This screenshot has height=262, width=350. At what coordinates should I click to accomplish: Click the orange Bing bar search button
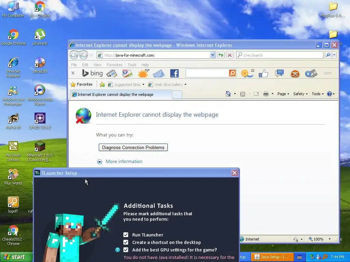[x=232, y=73]
